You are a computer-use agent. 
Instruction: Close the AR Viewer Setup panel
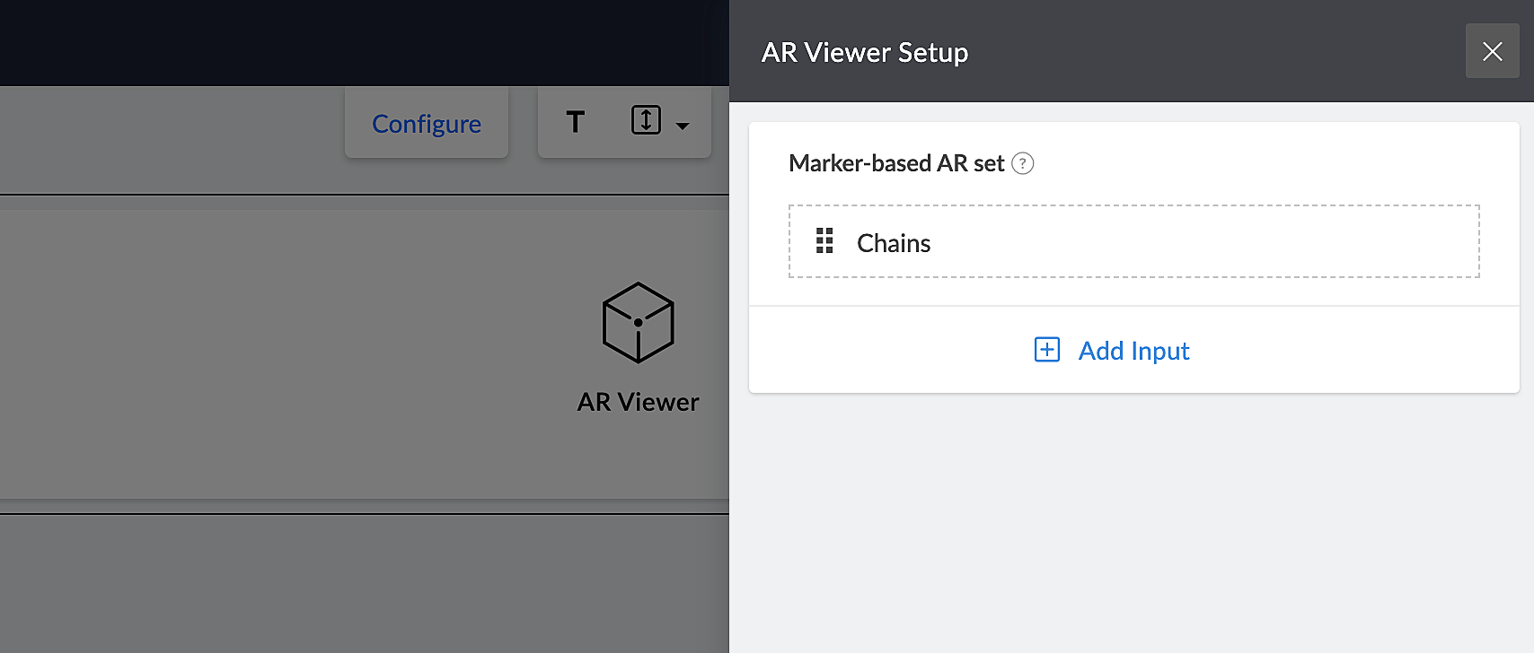[1492, 52]
